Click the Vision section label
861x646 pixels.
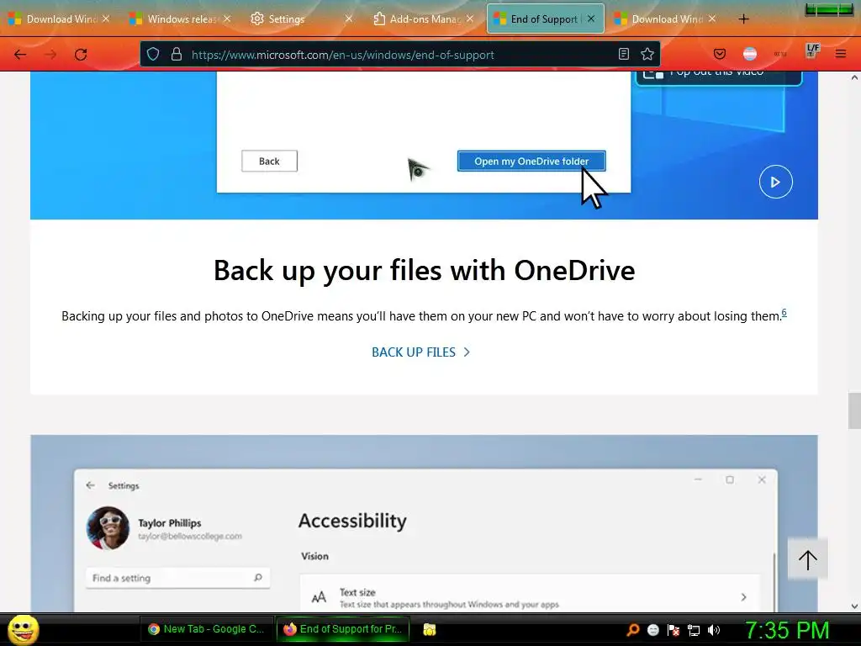point(314,556)
